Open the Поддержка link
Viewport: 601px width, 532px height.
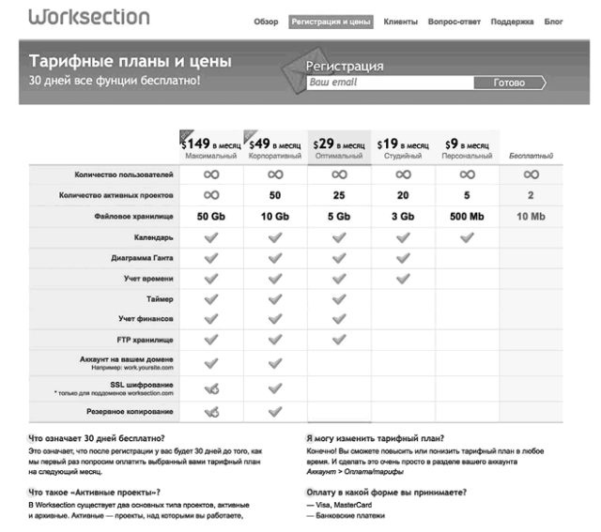coord(512,22)
